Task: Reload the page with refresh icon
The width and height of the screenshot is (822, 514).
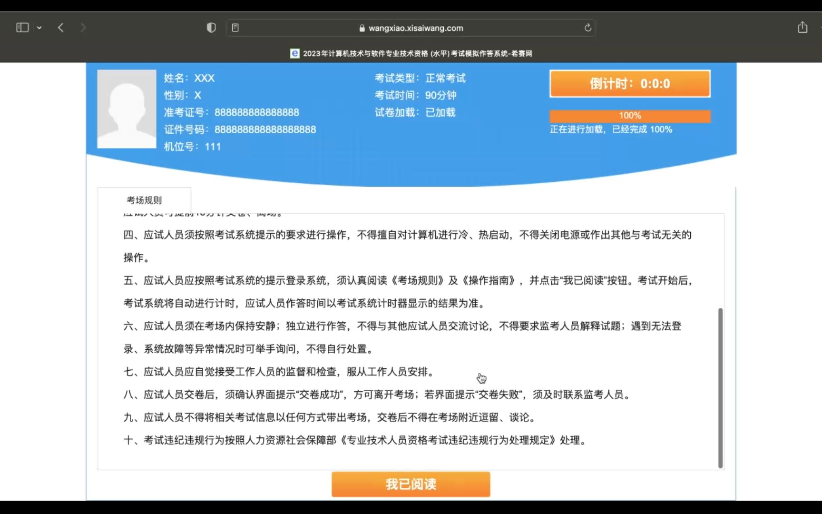Action: [588, 28]
